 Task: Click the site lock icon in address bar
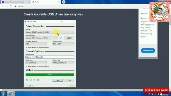15,6
